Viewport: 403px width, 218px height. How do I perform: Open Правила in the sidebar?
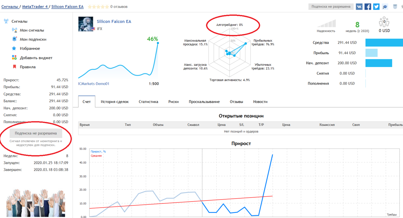pos(28,67)
